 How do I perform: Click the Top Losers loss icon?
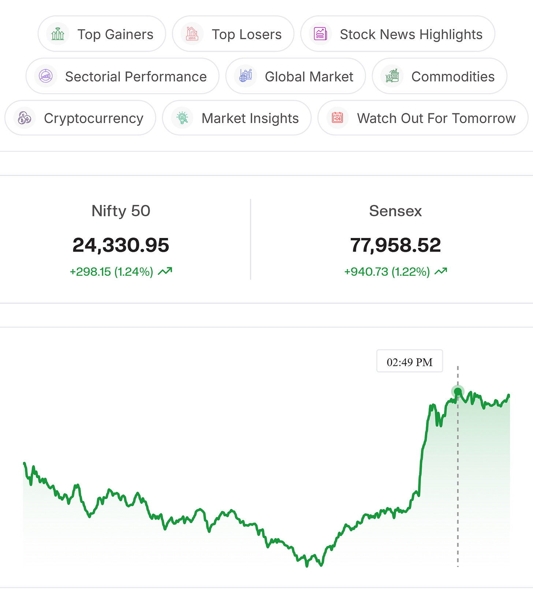coord(192,34)
